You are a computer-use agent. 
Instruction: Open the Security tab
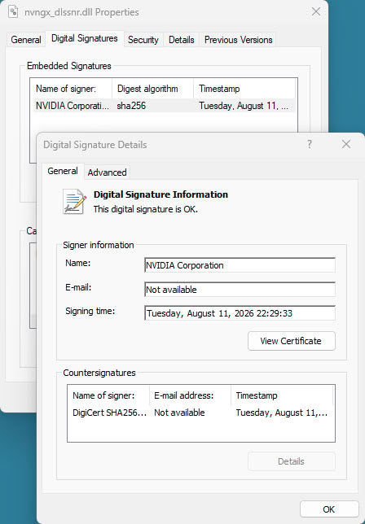[143, 40]
